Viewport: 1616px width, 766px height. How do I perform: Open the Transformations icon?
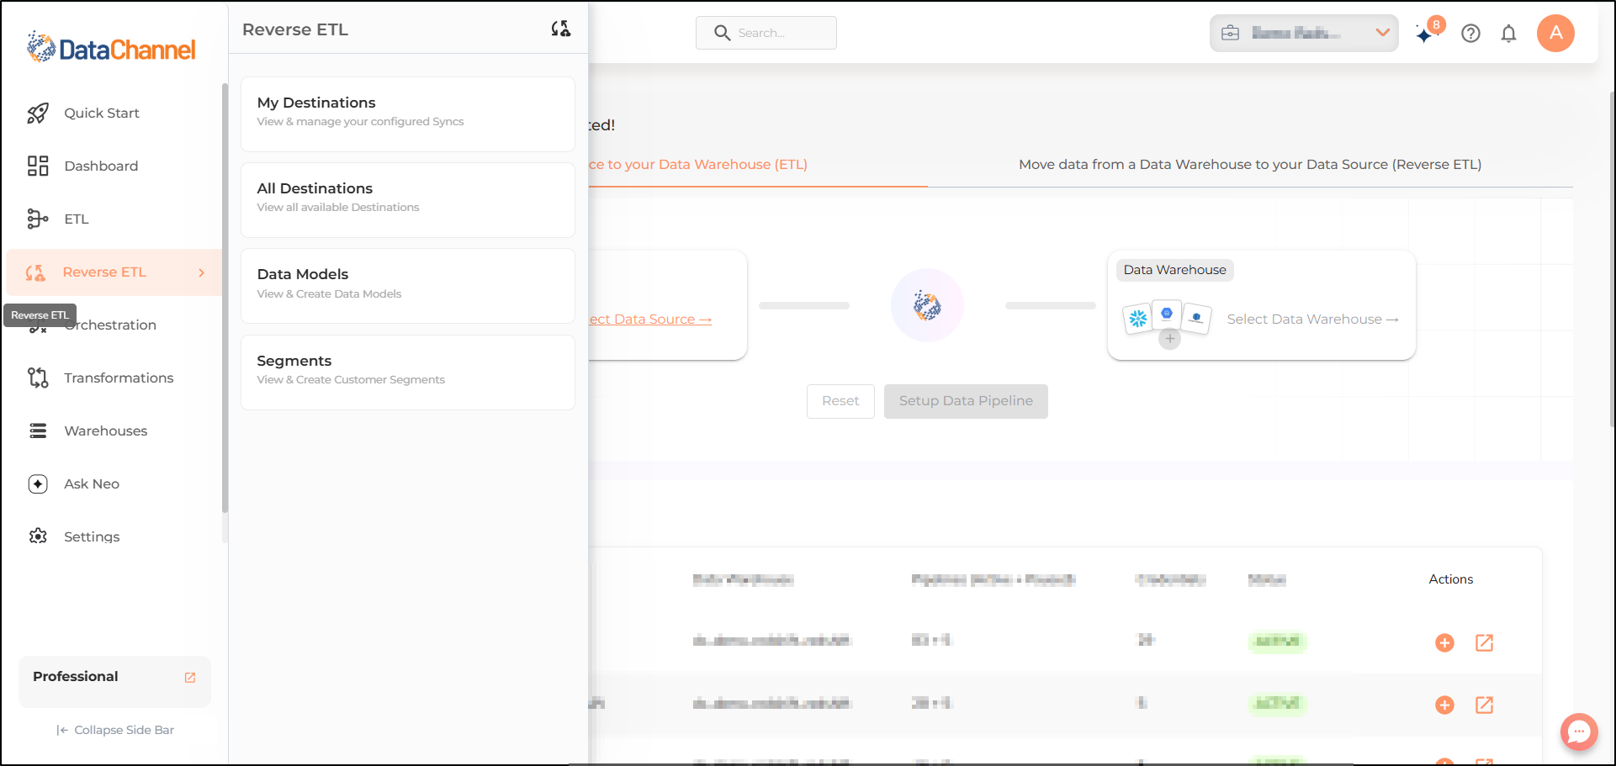point(38,378)
